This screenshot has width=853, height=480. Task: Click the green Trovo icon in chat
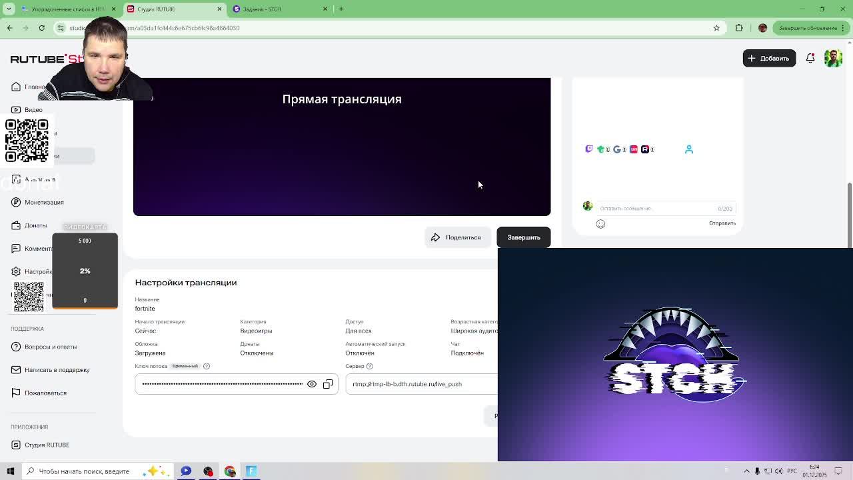point(600,149)
